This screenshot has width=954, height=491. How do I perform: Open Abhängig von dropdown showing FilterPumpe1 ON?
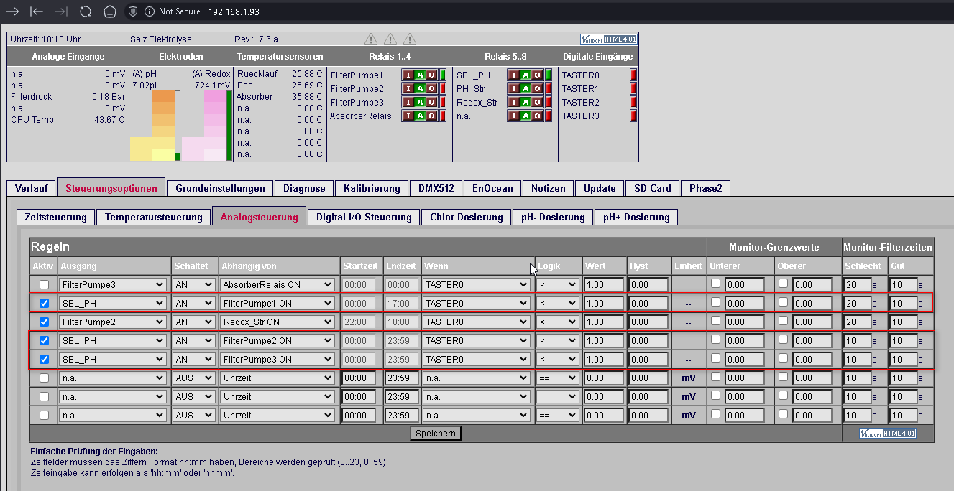[278, 304]
